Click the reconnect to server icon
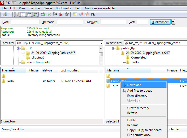Viewport: 187px width, 138px height. [x=67, y=14]
